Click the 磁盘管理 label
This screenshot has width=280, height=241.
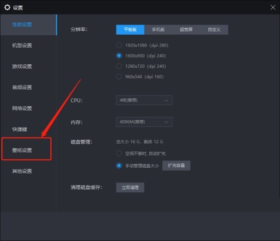81,142
